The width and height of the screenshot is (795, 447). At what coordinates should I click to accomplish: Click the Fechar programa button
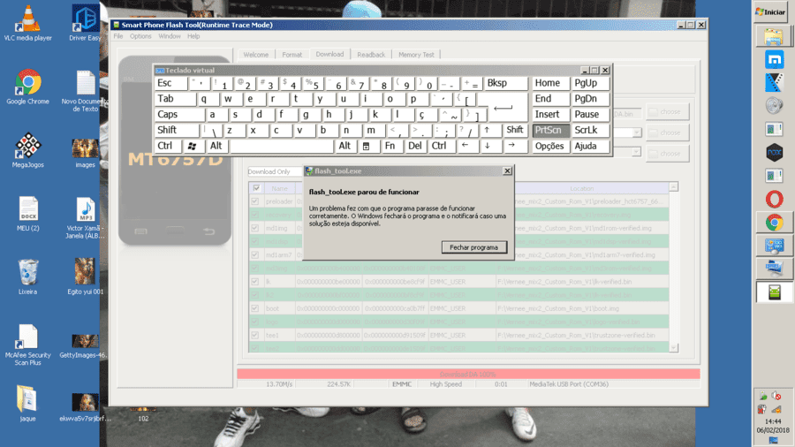474,247
